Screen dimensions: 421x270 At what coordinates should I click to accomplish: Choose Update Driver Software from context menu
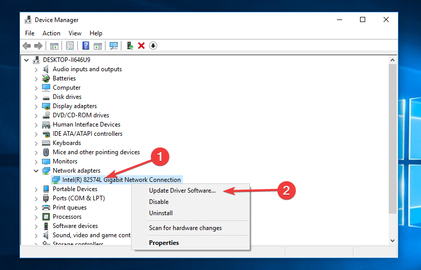191,191
